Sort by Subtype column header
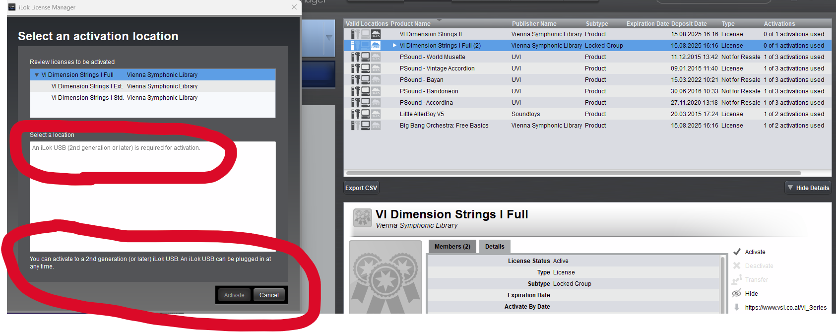The height and width of the screenshot is (332, 836). 597,24
